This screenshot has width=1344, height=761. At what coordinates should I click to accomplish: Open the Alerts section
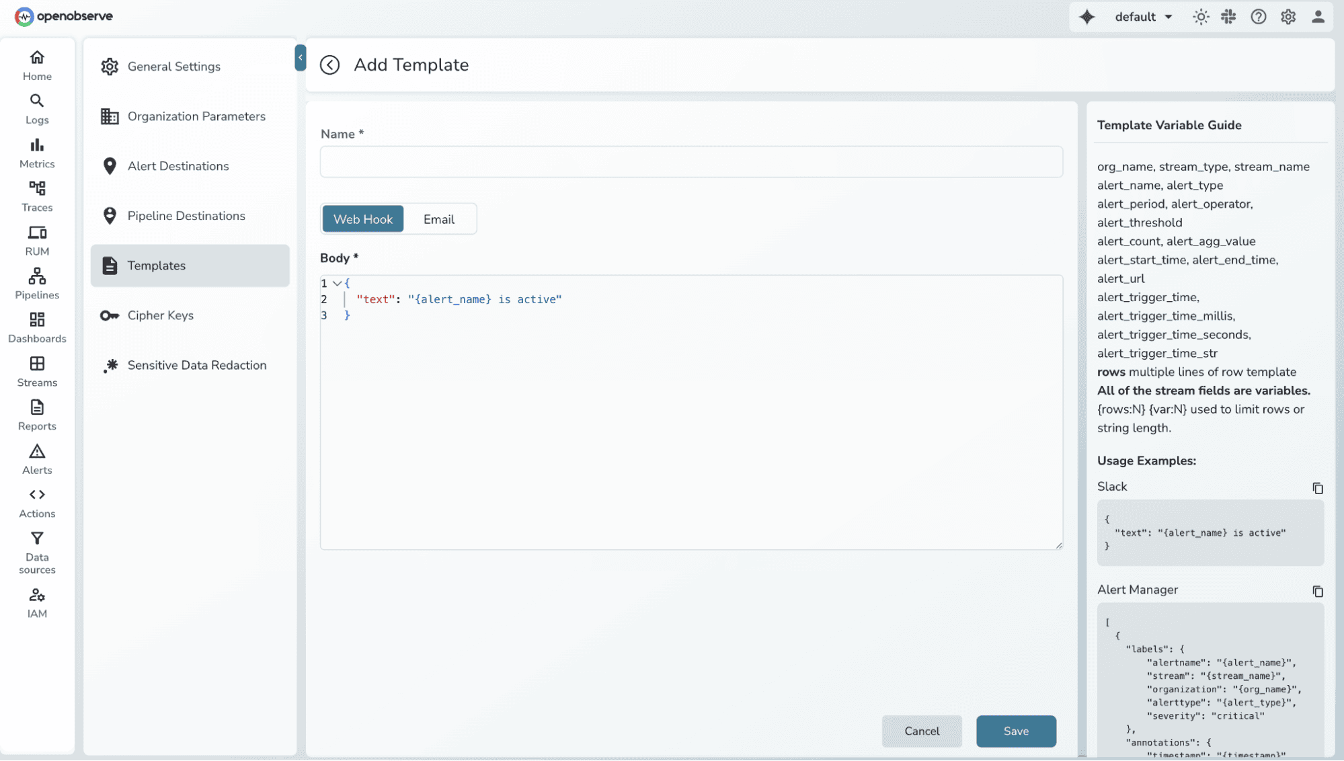click(37, 458)
